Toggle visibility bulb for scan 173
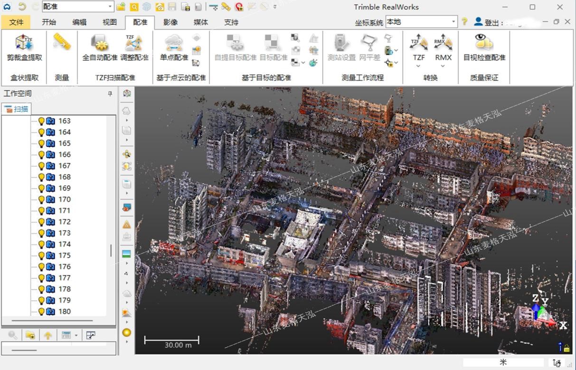Image resolution: width=576 pixels, height=370 pixels. (41, 233)
